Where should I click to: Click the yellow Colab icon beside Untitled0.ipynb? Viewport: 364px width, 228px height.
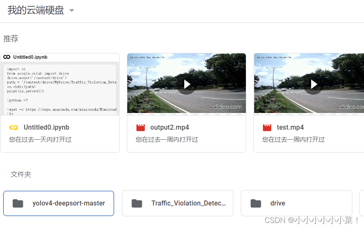pos(14,128)
